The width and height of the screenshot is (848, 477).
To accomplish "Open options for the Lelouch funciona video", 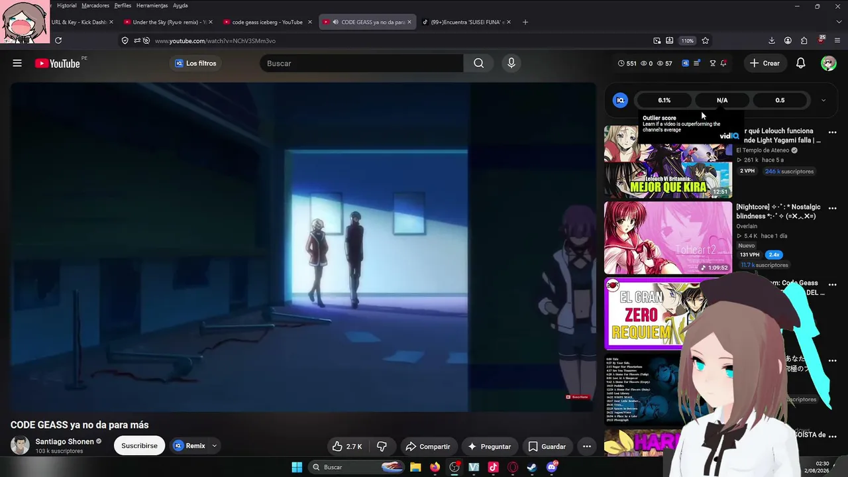I will point(833,132).
